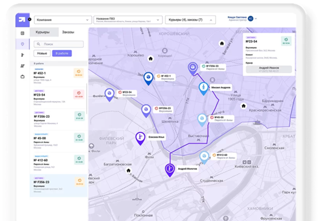Switch to the Заказы tab
This screenshot has width=332, height=221.
coord(68,33)
